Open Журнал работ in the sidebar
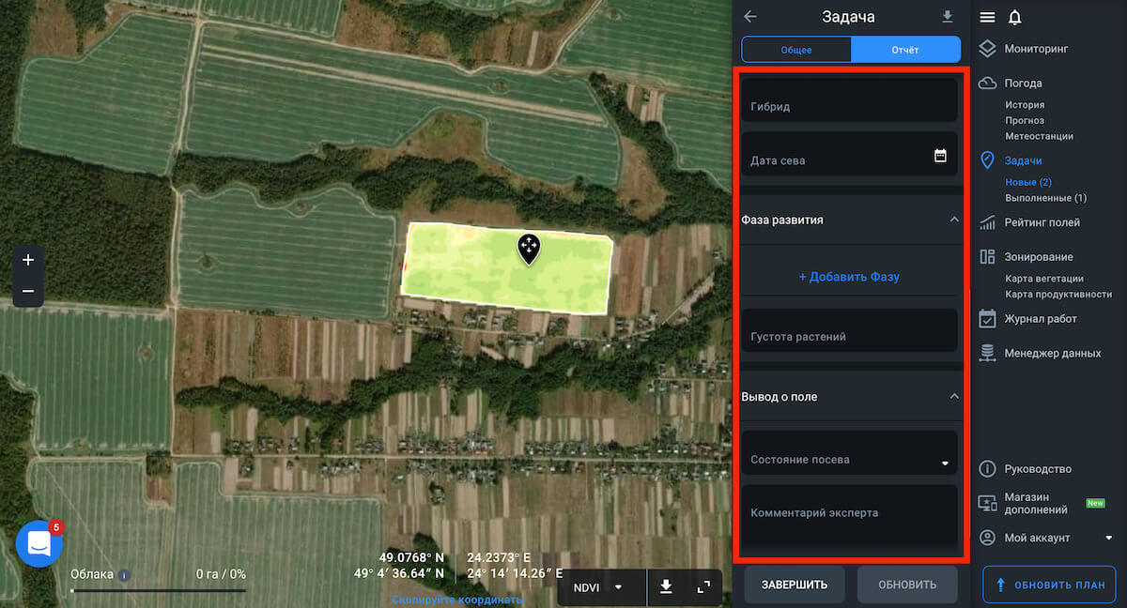Viewport: 1127px width, 608px height. coord(1040,319)
